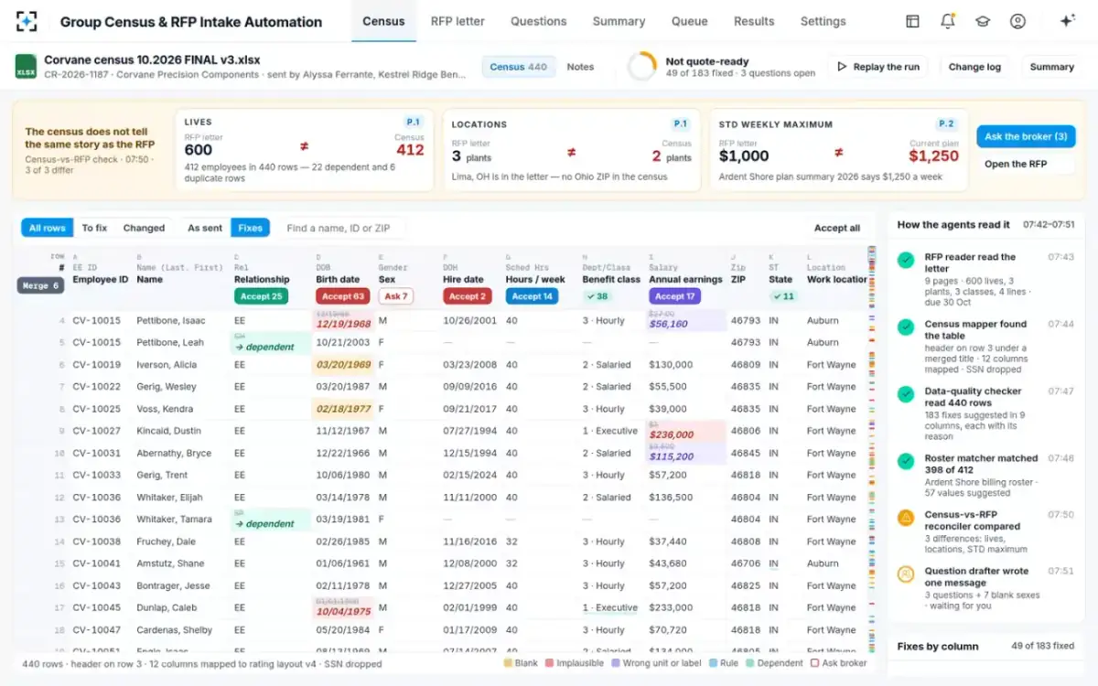This screenshot has height=686, width=1098.
Task: Select the Changed filter
Action: tap(144, 228)
